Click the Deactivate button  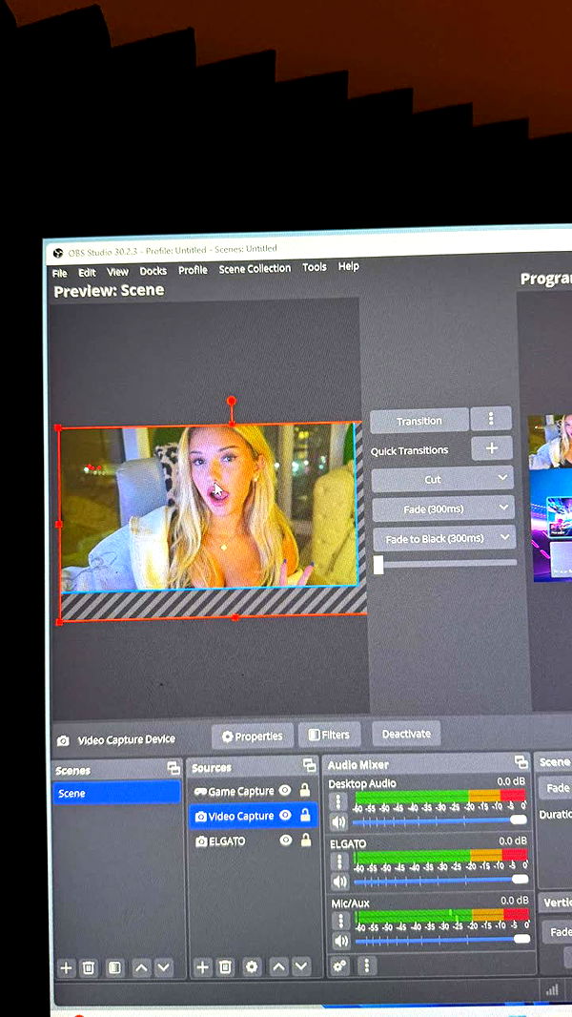pos(406,734)
